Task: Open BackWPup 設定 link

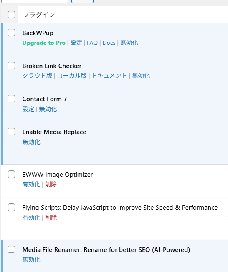Action: click(x=76, y=43)
